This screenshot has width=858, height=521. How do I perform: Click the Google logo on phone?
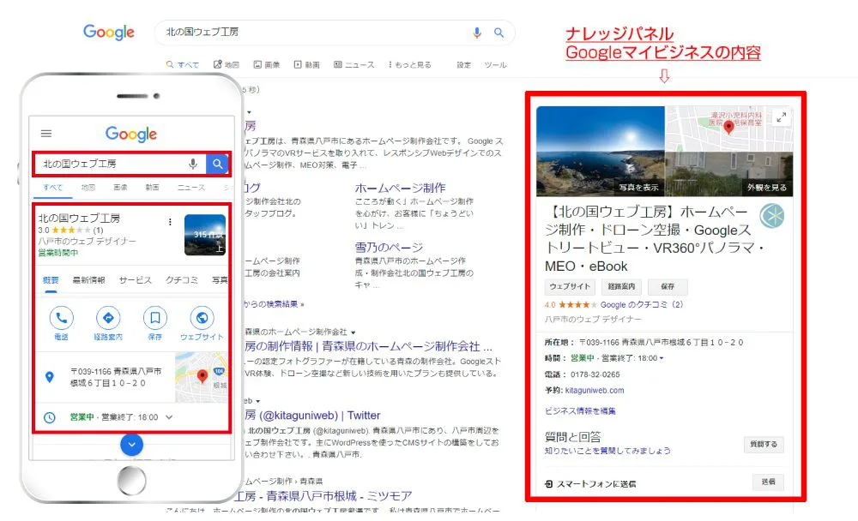(x=131, y=134)
